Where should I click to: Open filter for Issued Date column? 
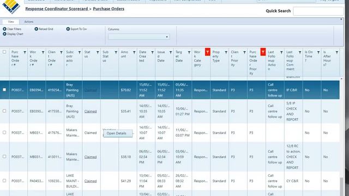[171, 52]
